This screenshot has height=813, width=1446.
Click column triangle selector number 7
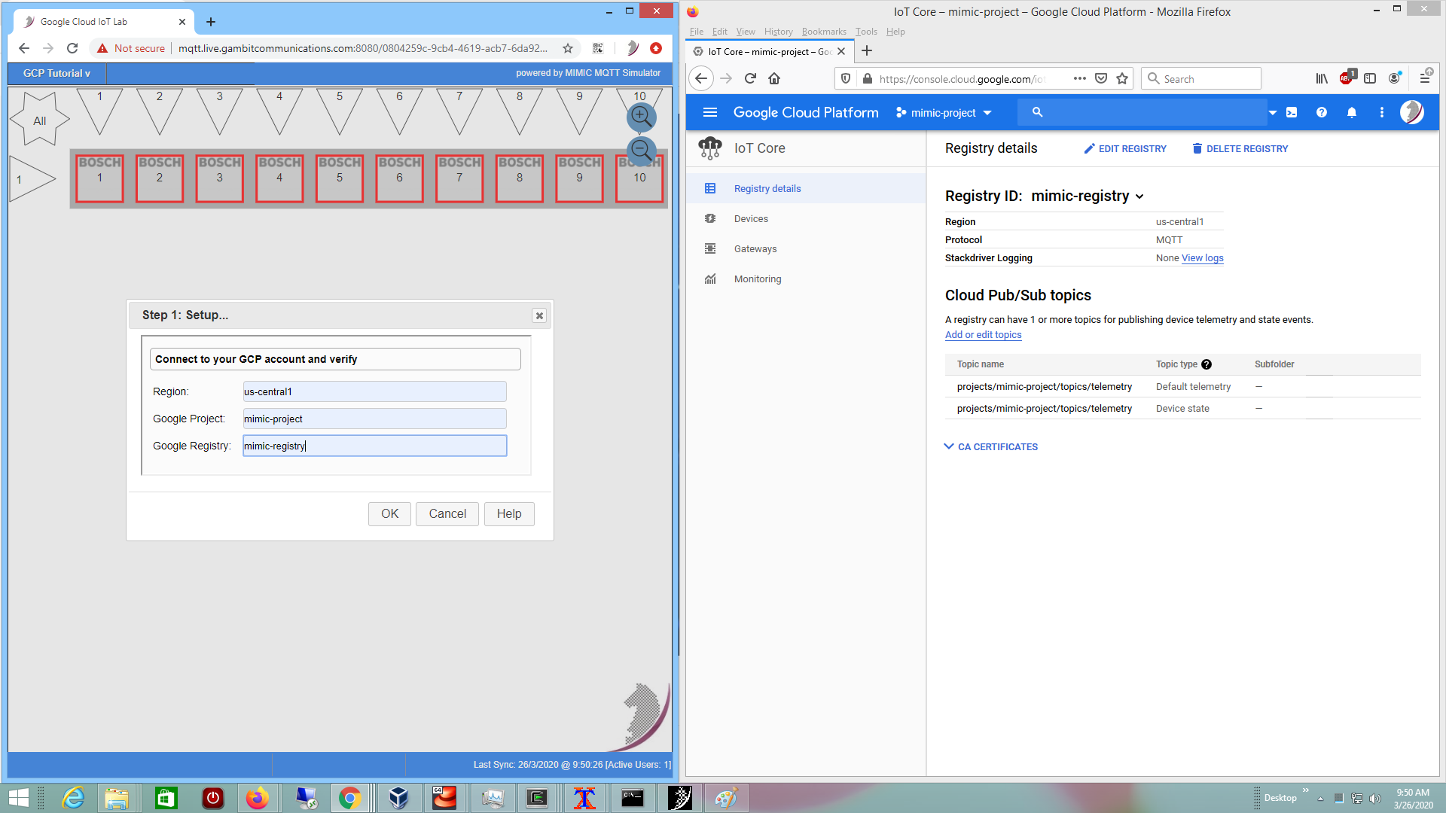[x=459, y=111]
